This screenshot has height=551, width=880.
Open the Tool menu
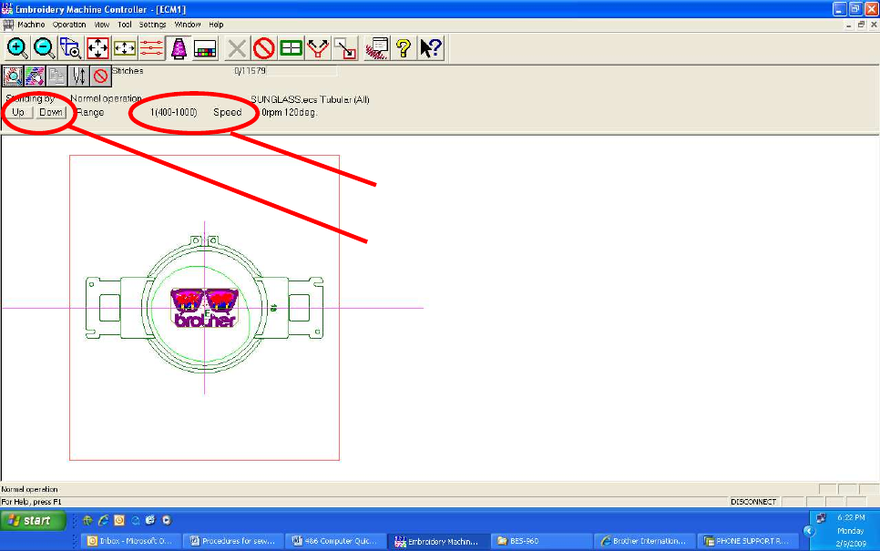pos(125,25)
